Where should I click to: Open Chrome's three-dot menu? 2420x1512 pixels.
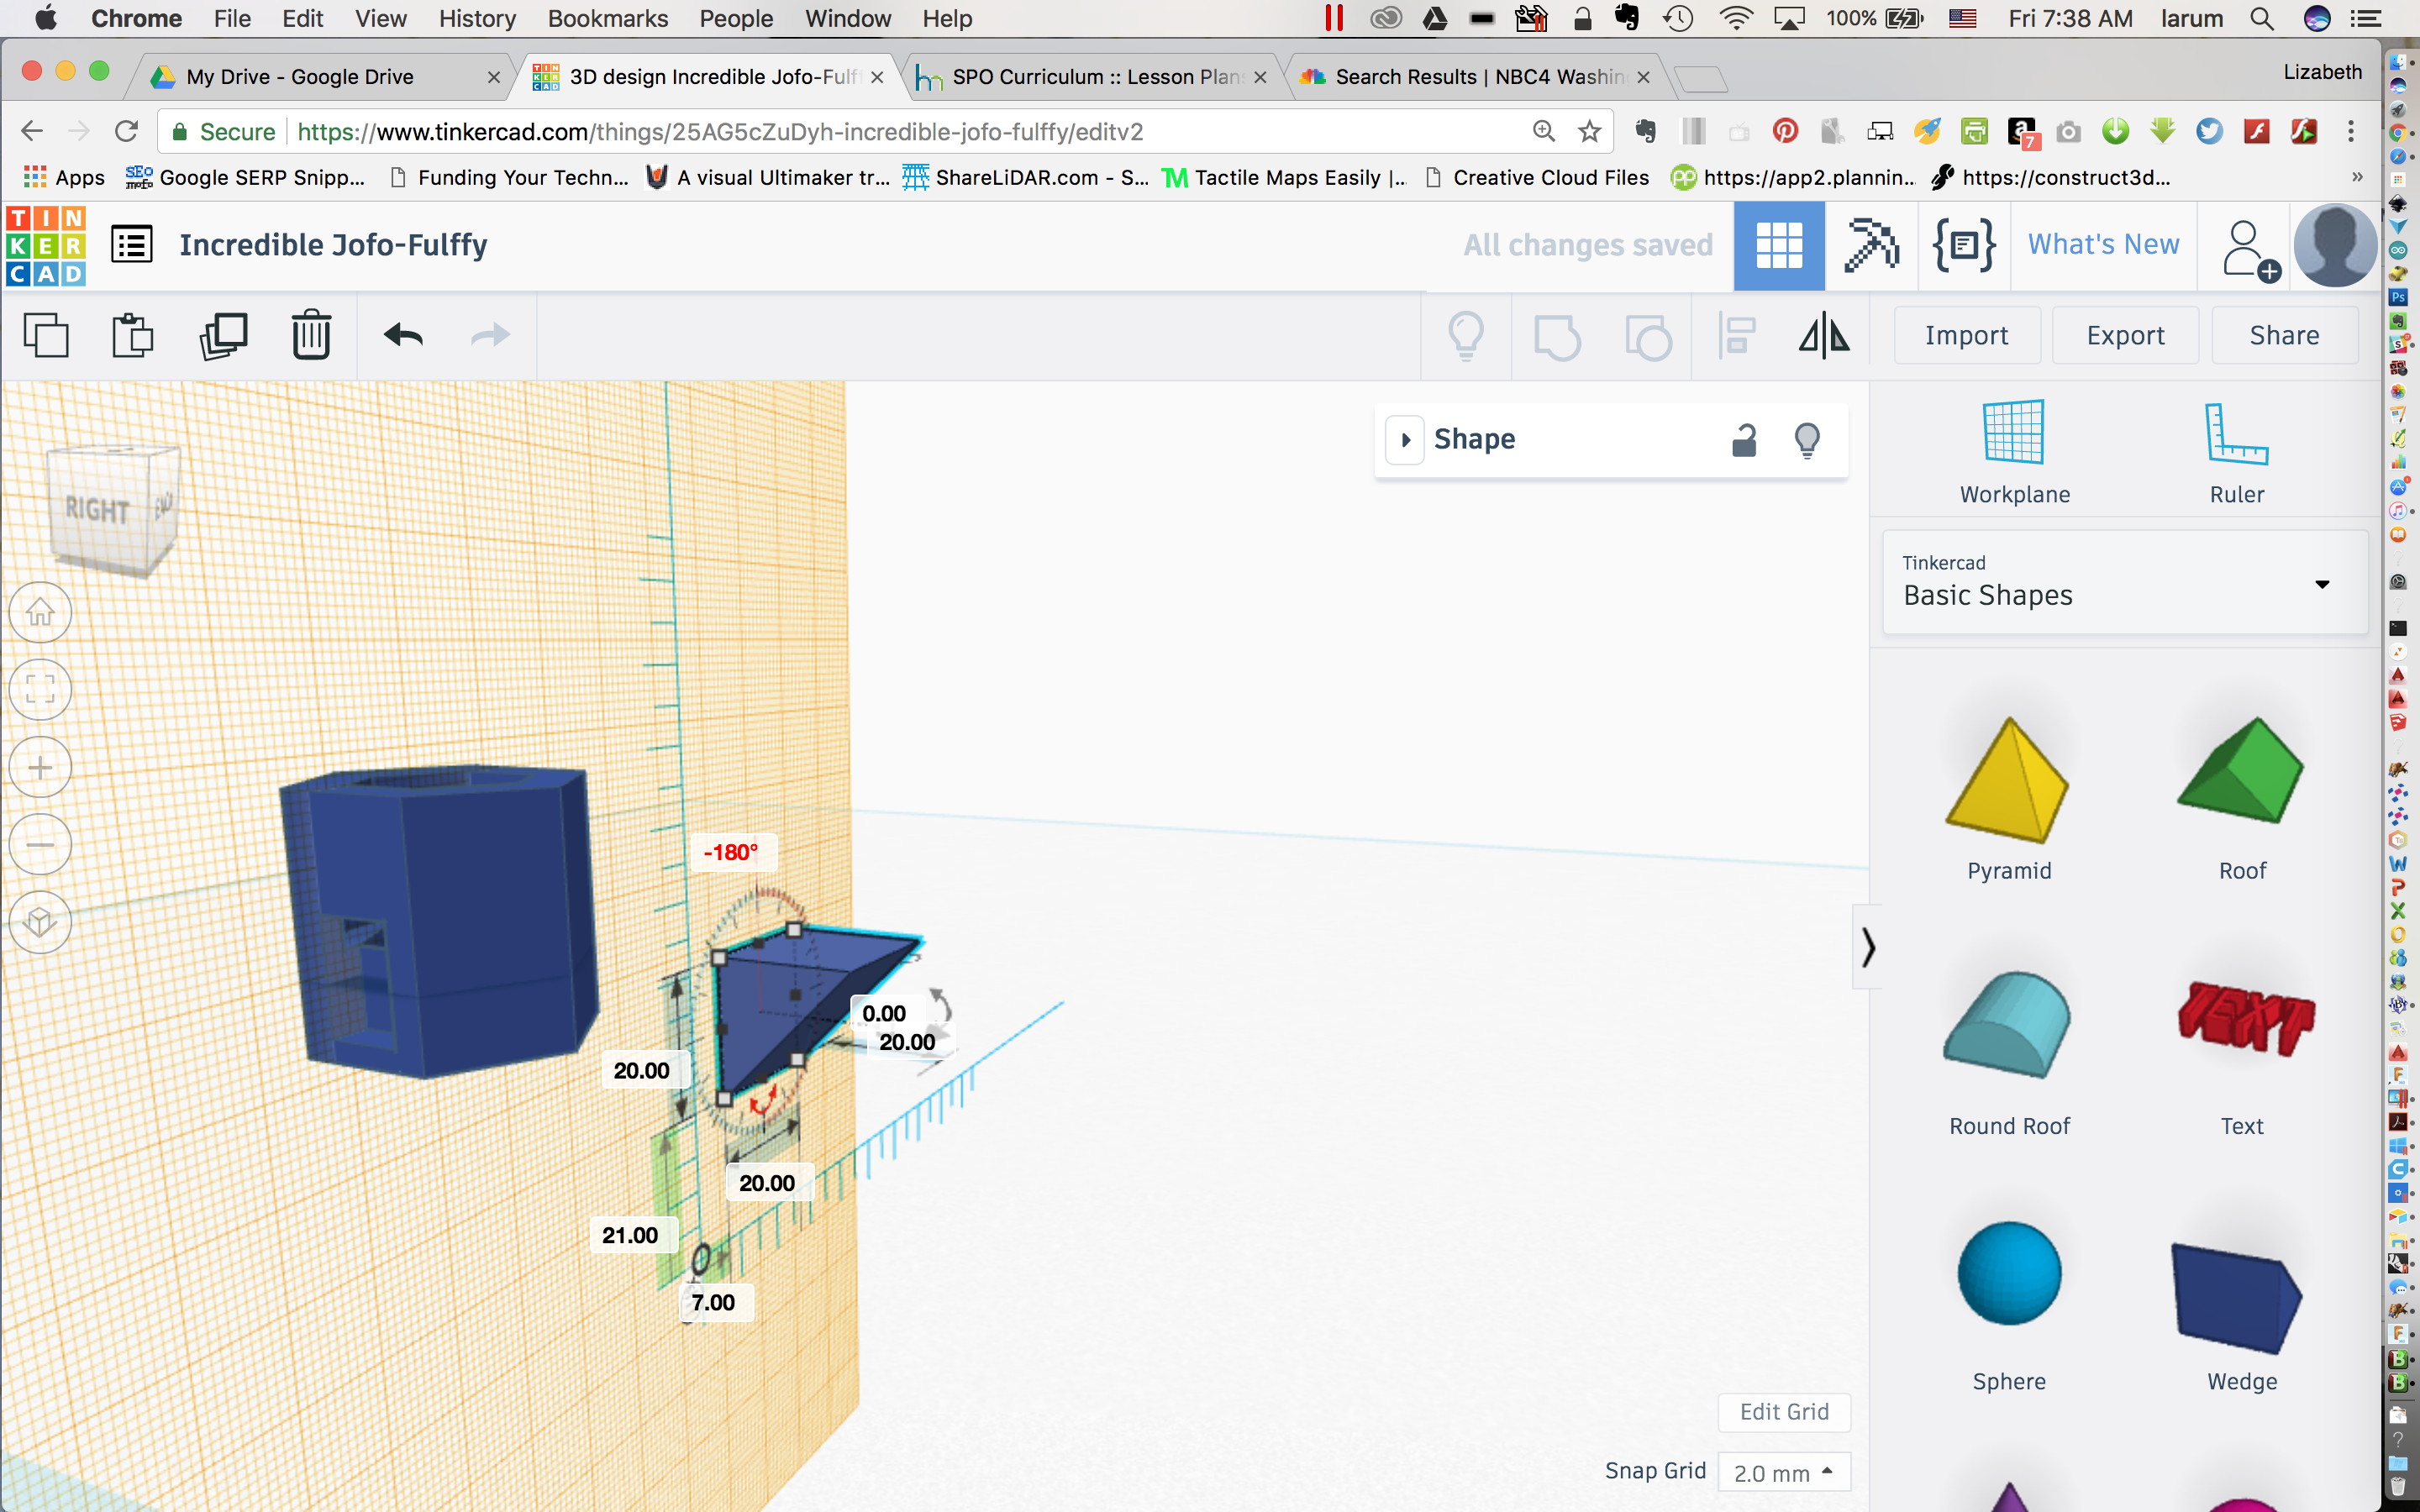click(x=2351, y=131)
